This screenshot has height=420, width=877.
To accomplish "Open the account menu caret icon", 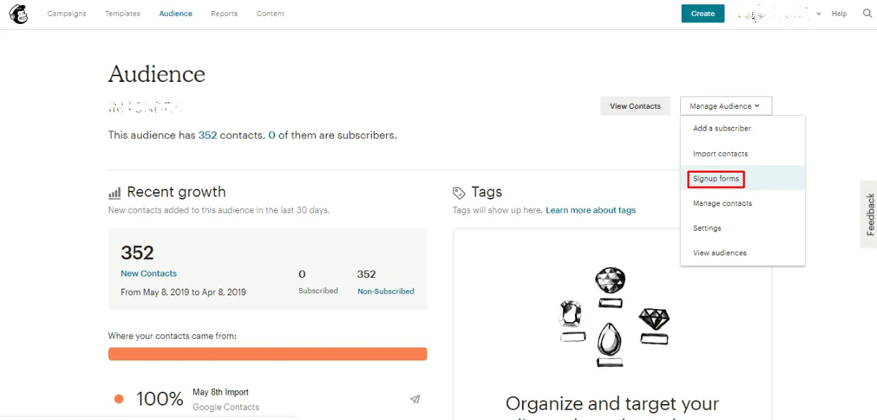I will (819, 13).
